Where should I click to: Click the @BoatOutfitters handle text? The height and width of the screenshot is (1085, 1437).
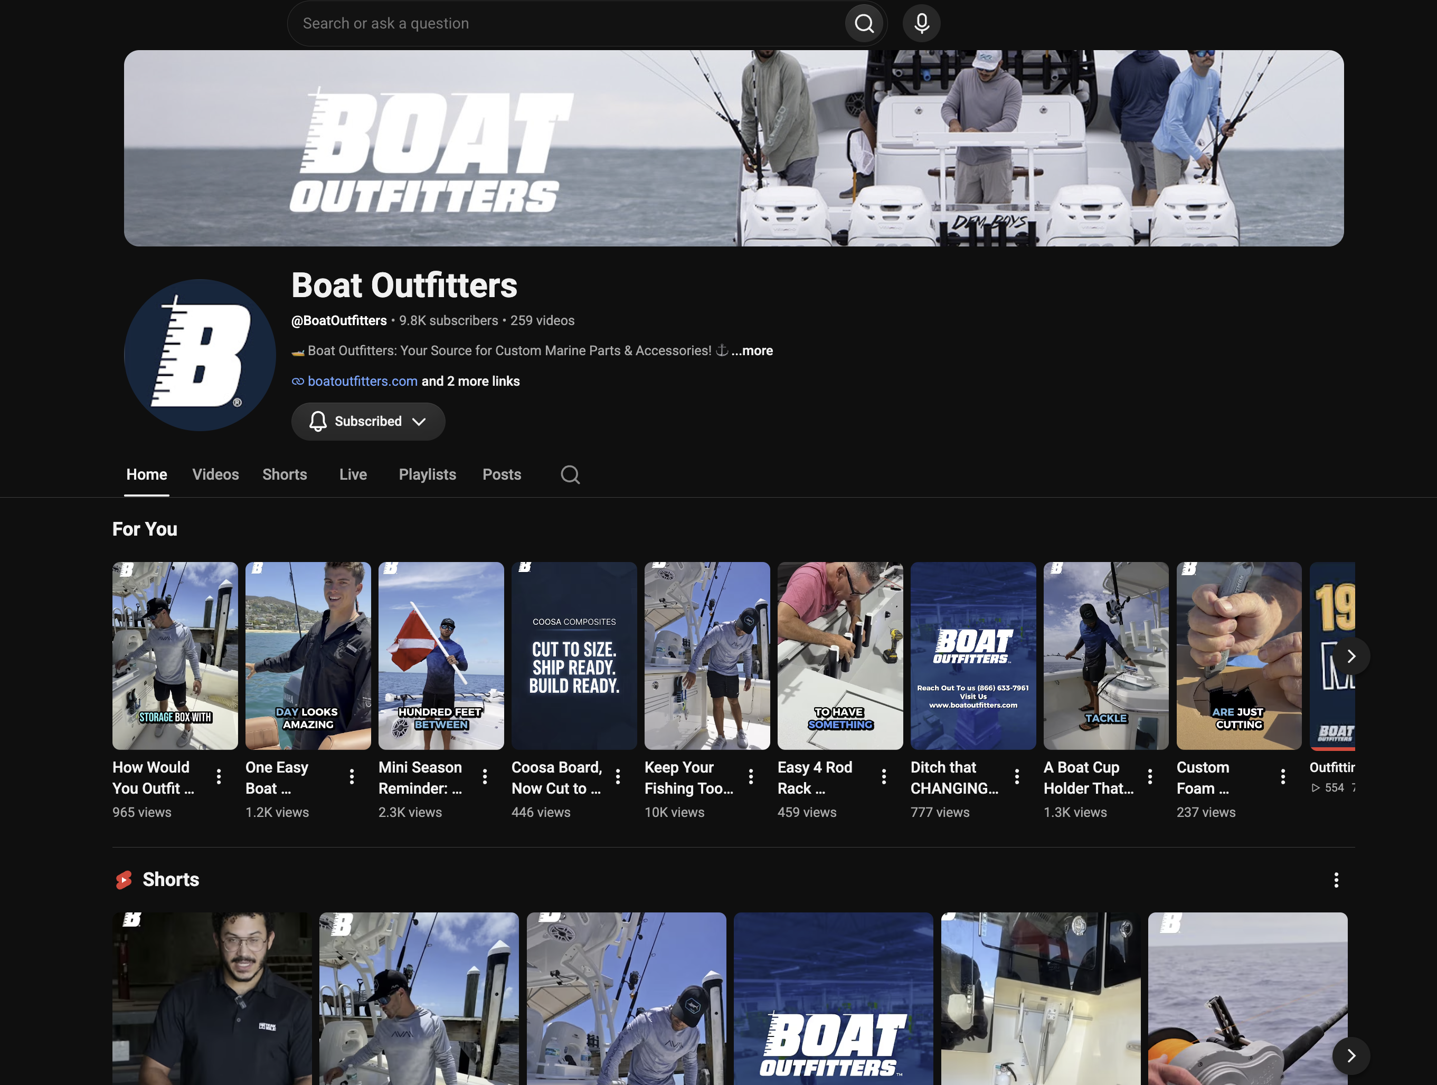point(339,321)
